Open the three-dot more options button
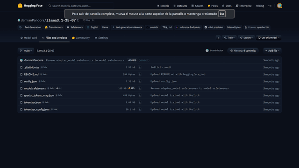 coord(218,38)
